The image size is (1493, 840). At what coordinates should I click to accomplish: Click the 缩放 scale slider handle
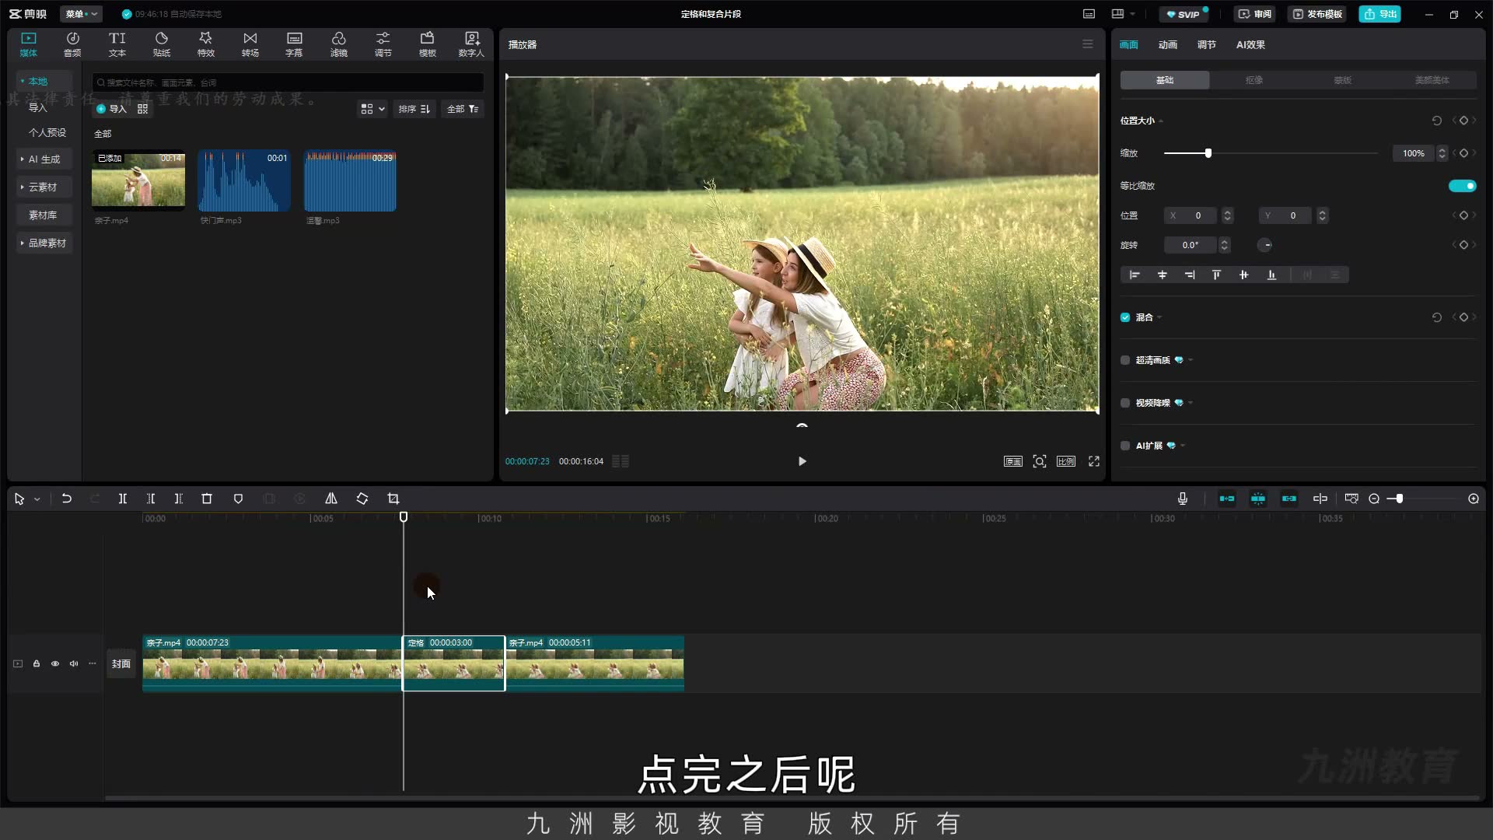[1208, 153]
